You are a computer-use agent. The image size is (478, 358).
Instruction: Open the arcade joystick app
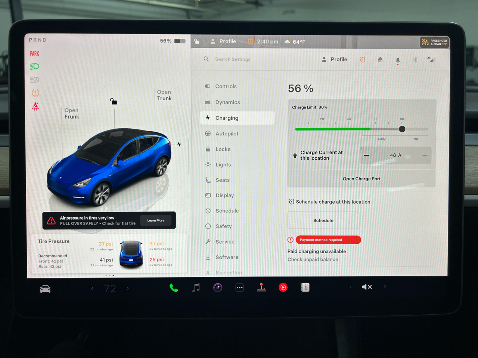click(x=261, y=288)
